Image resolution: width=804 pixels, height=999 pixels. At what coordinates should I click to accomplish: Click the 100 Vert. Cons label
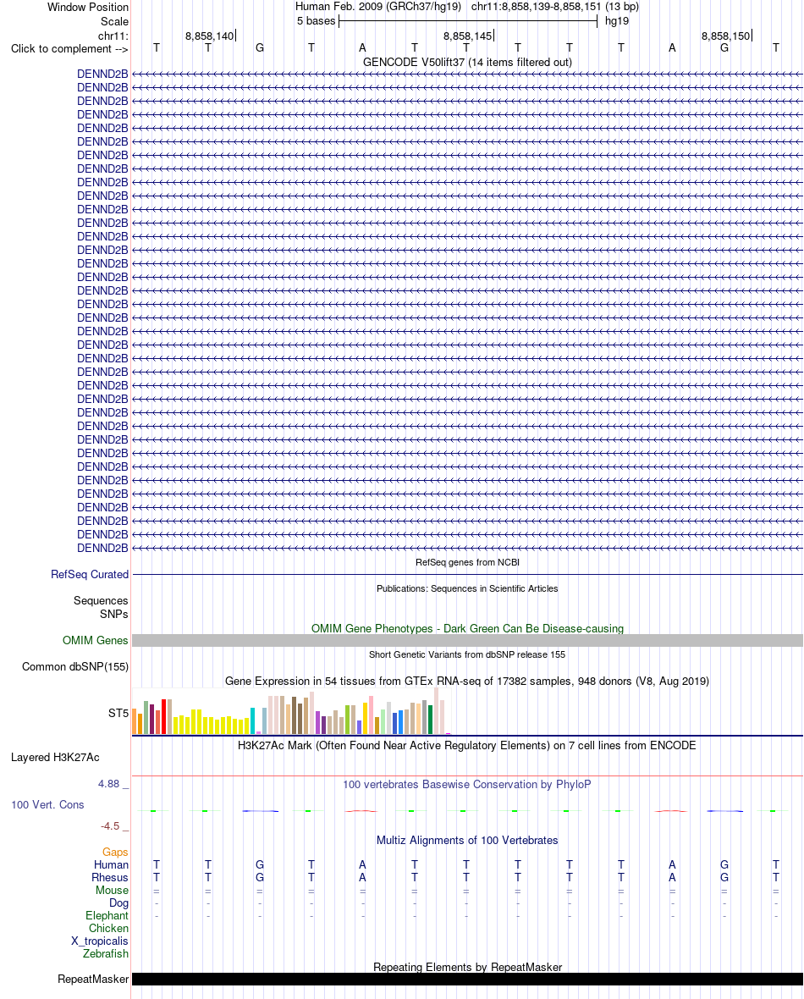tap(47, 805)
